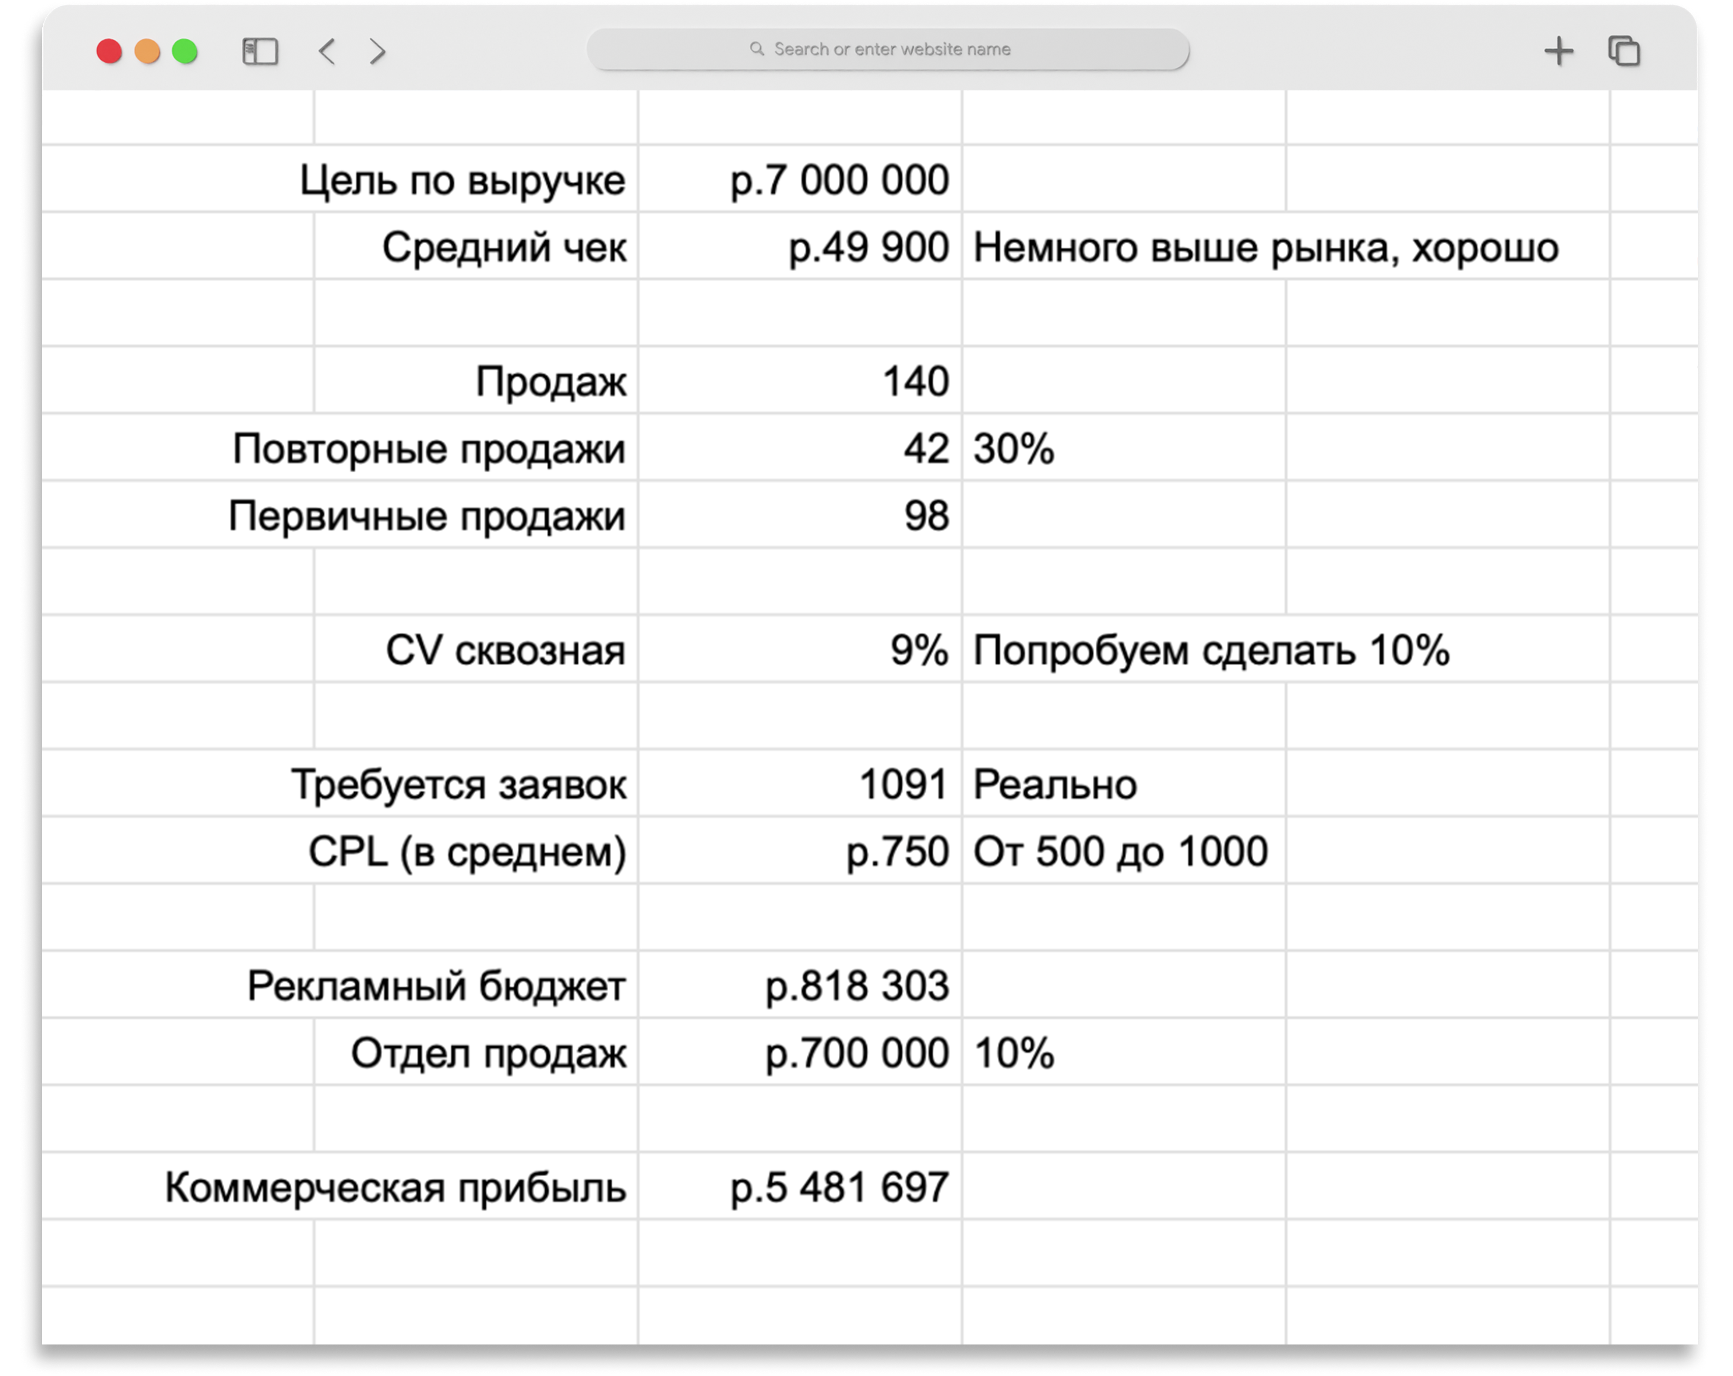
Task: Click the CPL value р.750
Action: 897,852
